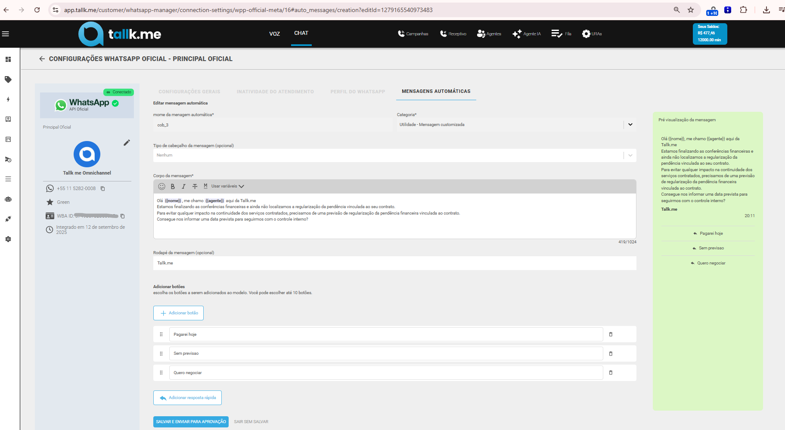Apply italic formatting in message body
The width and height of the screenshot is (785, 430).
click(183, 186)
